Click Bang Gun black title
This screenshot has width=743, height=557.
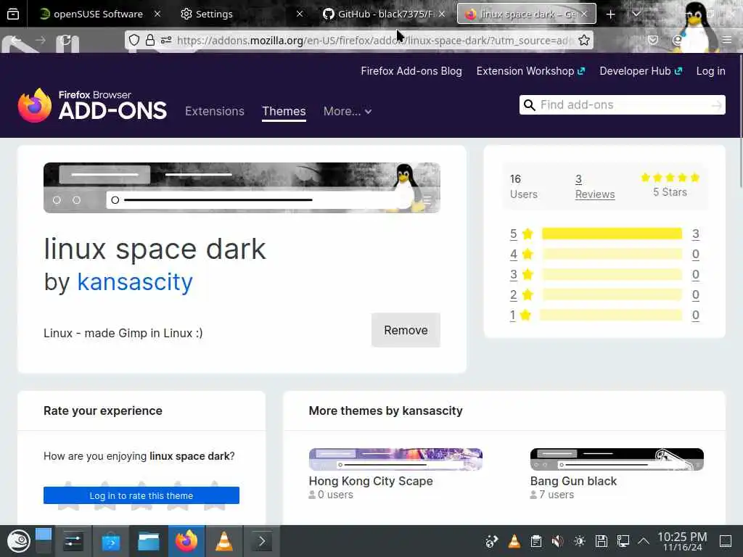pyautogui.click(x=573, y=482)
